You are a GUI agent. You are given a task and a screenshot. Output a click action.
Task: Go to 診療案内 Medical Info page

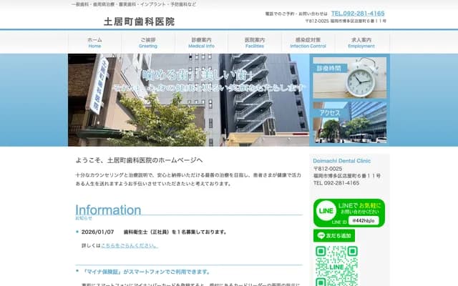(201, 43)
